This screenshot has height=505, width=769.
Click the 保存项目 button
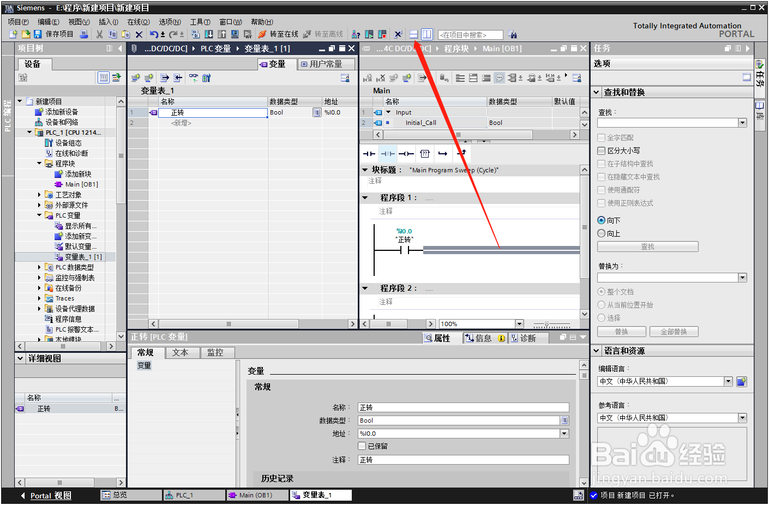(53, 34)
